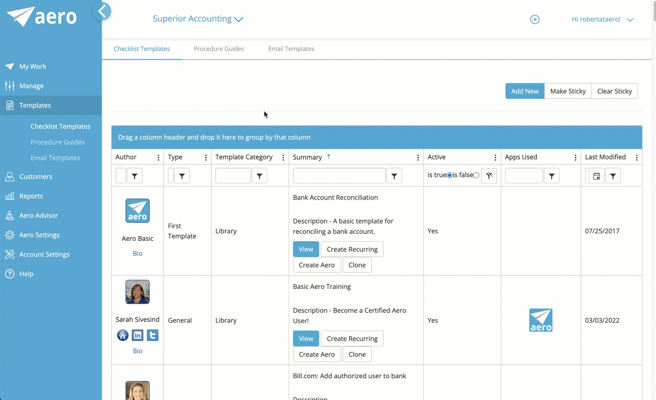Click the Last Modified filter funnel icon
The height and width of the screenshot is (400, 656).
(x=613, y=176)
